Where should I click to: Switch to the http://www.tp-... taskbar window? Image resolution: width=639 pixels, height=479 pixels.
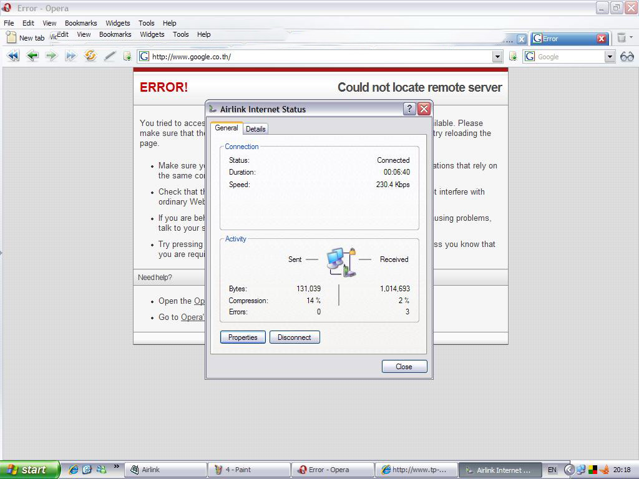(x=416, y=470)
